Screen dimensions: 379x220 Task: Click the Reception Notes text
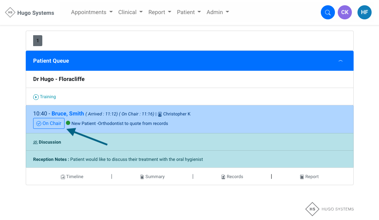click(x=118, y=159)
